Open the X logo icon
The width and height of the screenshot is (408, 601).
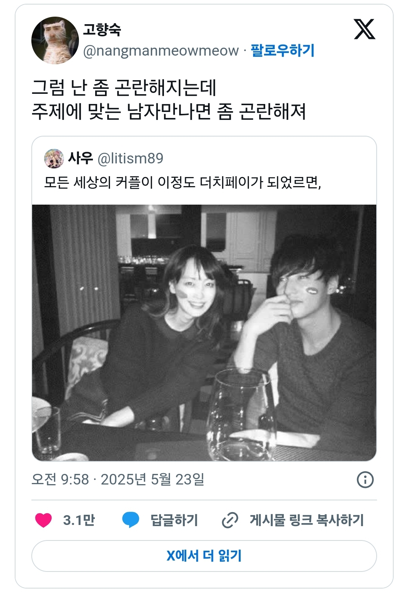point(365,29)
